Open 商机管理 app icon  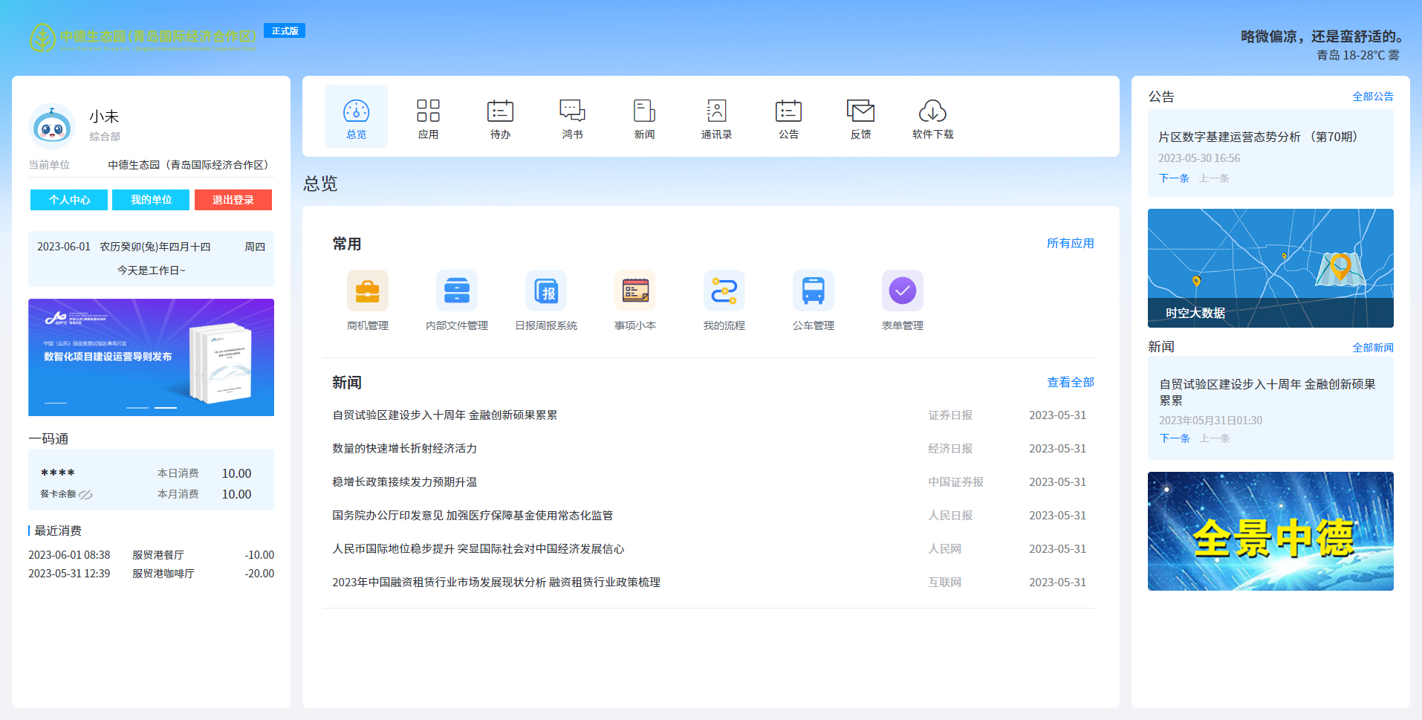[367, 291]
